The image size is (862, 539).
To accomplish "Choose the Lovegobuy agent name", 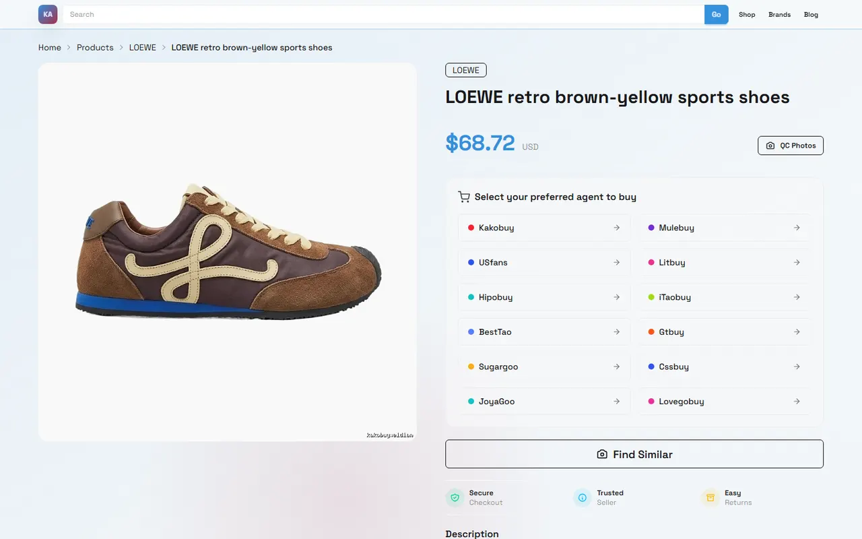I will pos(682,402).
